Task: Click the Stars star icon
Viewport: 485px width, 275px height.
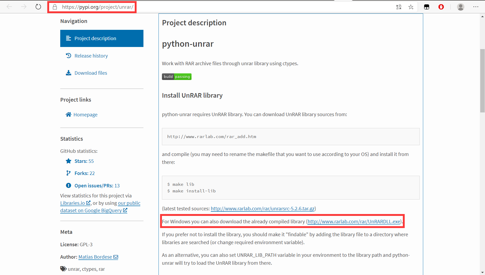Action: coord(68,161)
